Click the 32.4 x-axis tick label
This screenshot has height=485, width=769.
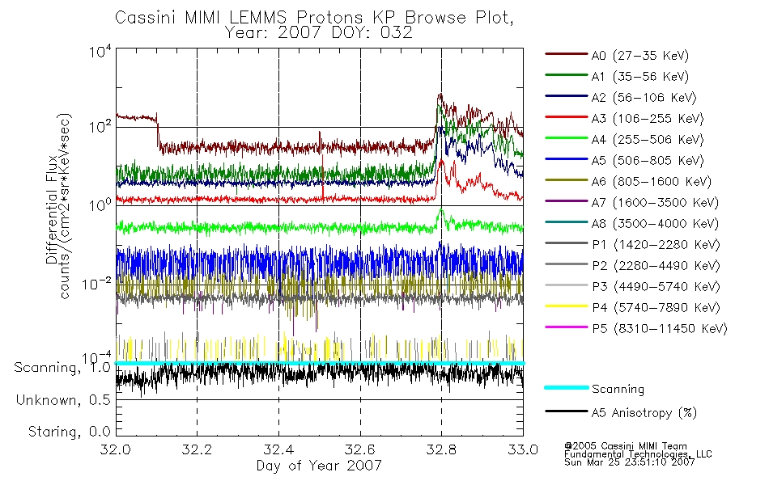[x=278, y=449]
